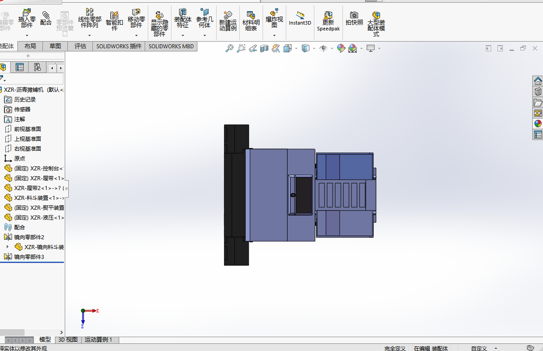Select the SOLIDWORKS 插件 tab
The width and height of the screenshot is (543, 351).
(119, 47)
